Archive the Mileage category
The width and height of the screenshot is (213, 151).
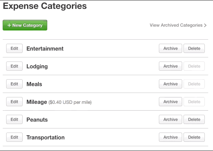click(171, 102)
